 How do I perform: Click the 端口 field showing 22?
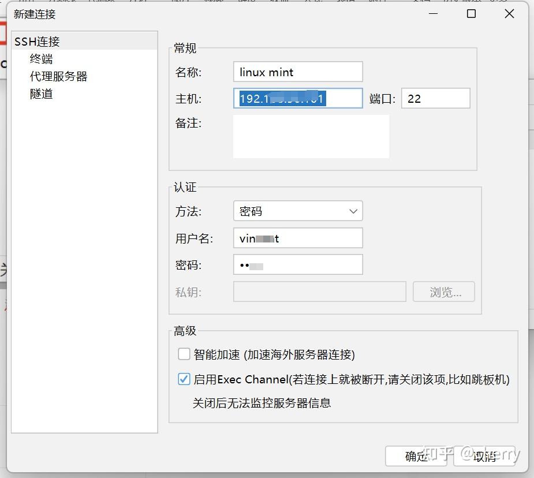coord(435,98)
